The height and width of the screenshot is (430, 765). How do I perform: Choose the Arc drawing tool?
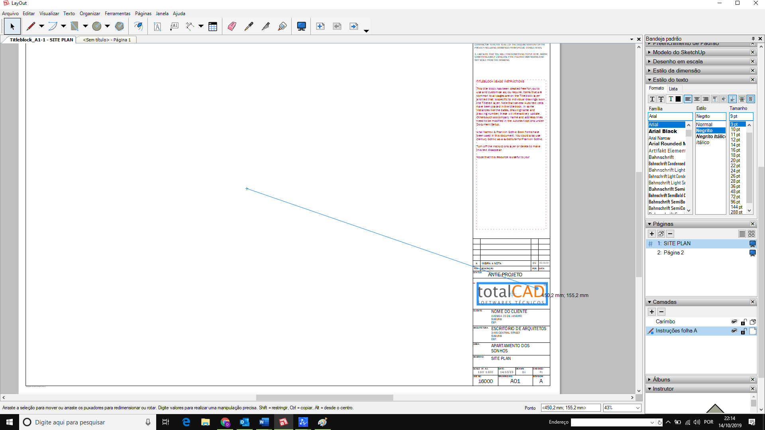[x=53, y=26]
